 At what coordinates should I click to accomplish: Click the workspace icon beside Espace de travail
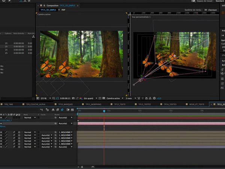pyautogui.click(x=193, y=1)
